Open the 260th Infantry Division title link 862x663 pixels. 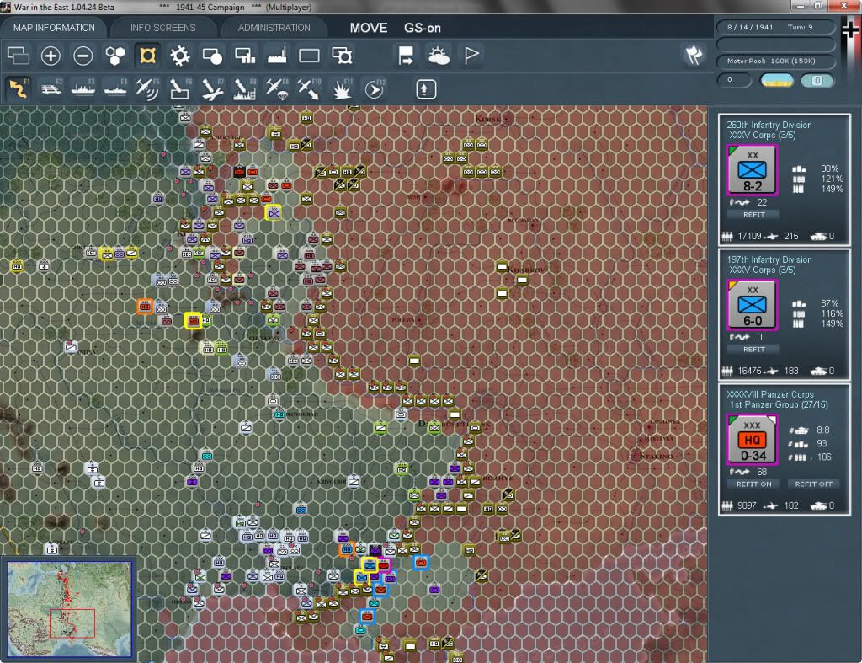coord(769,125)
